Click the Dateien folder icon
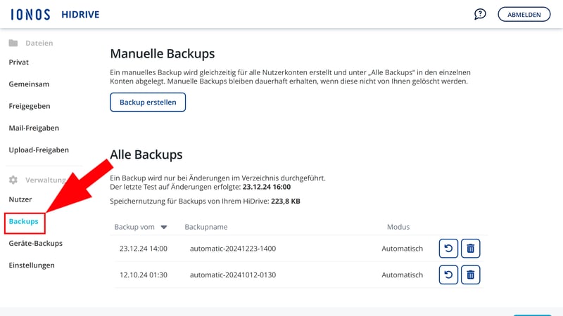 coord(13,43)
